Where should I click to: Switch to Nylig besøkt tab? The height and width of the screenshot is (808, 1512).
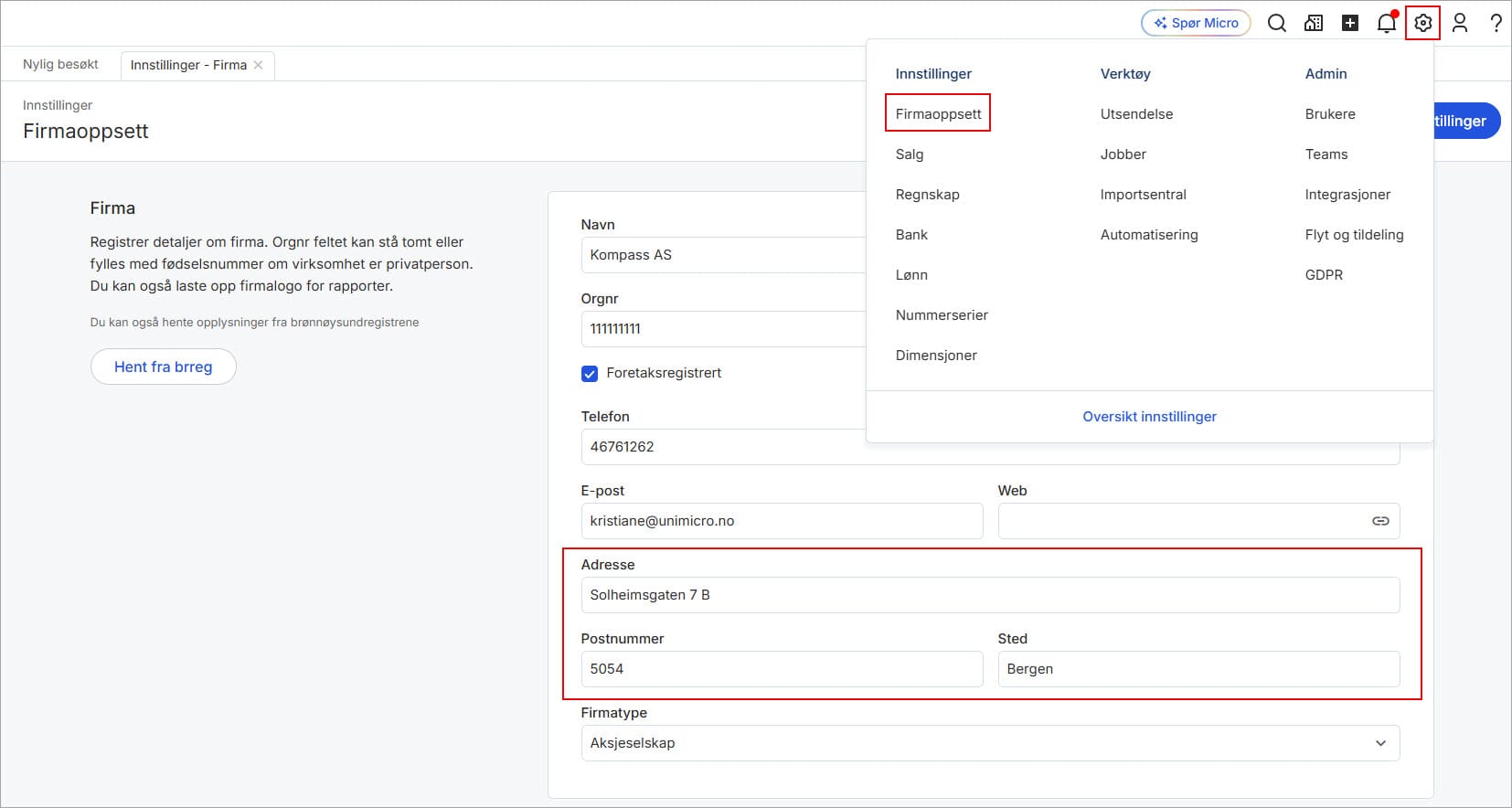click(x=60, y=65)
